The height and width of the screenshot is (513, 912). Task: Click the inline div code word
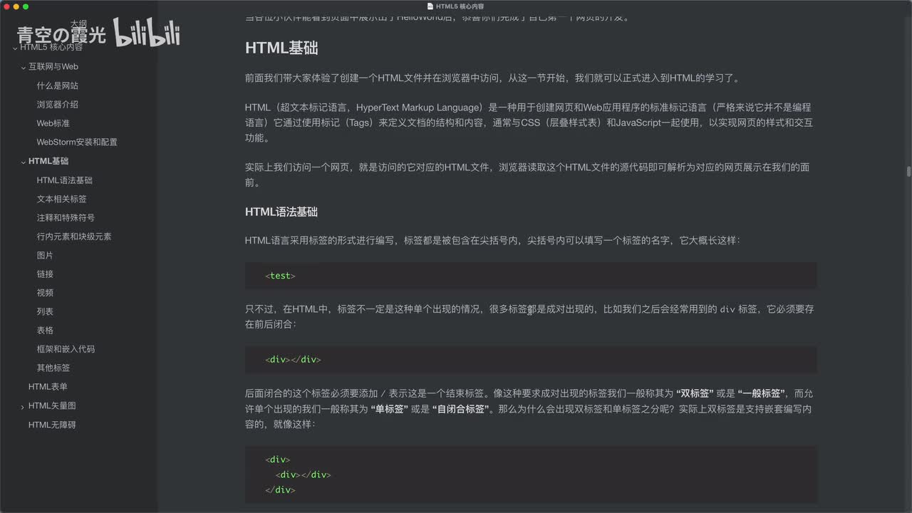point(727,309)
